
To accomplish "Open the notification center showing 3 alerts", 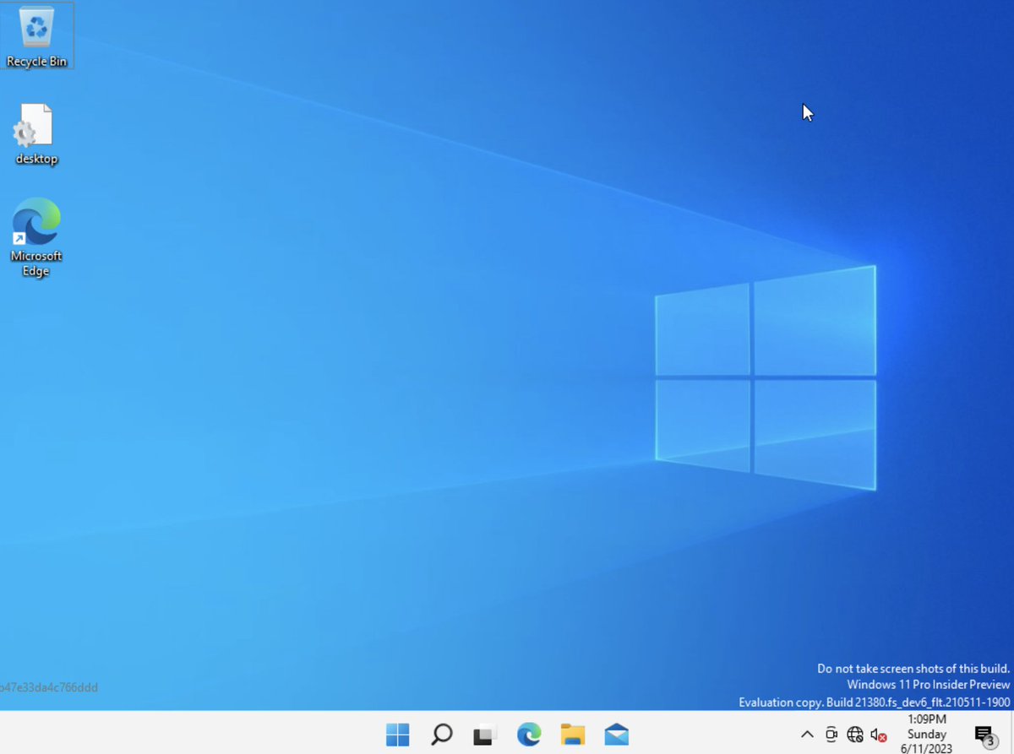I will [984, 735].
